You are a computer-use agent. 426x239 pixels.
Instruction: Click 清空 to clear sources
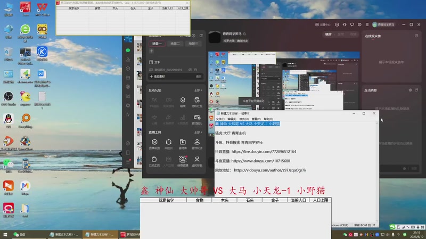tap(199, 76)
